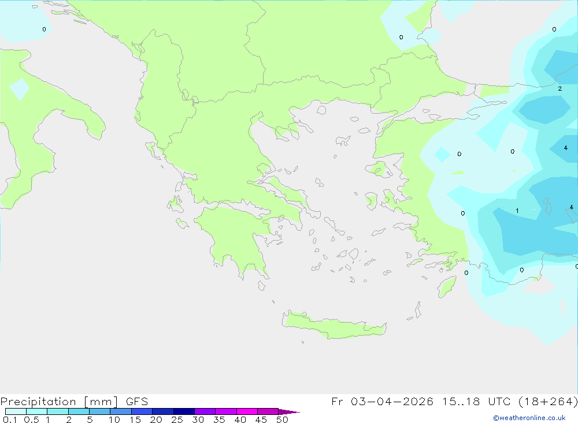The image size is (578, 423).
Task: Choose the 15–20 mm legend color swatch
Action: (x=142, y=411)
